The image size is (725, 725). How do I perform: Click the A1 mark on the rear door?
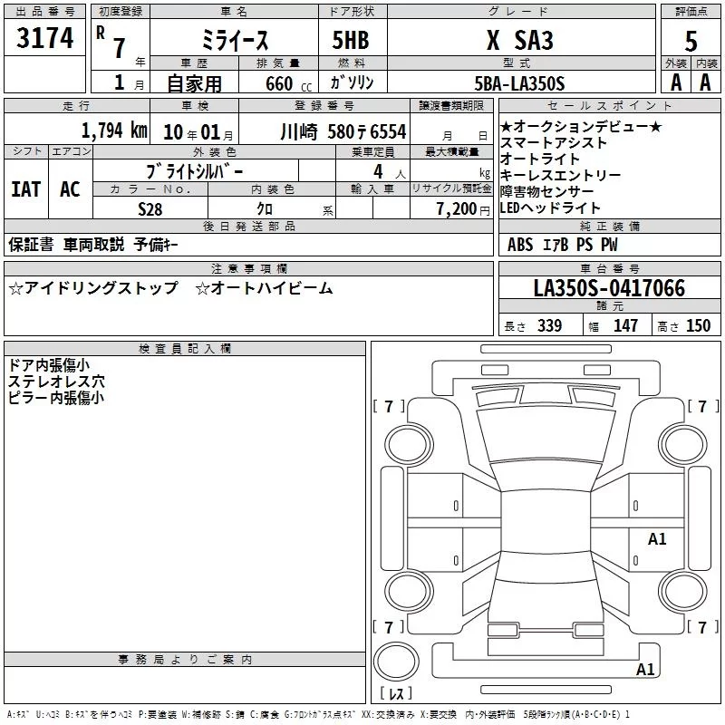tap(657, 538)
